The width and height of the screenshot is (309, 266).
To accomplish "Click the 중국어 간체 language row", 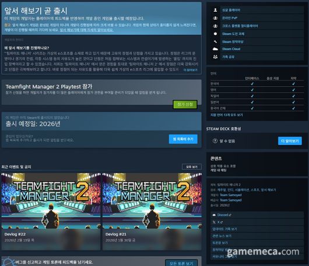I will (257, 108).
